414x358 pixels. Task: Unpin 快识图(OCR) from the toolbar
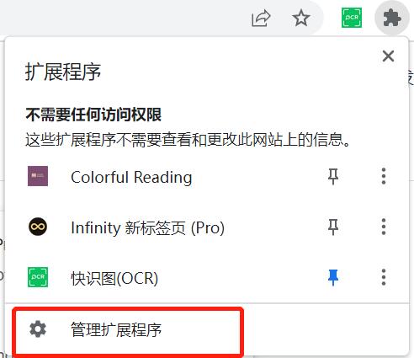click(333, 277)
